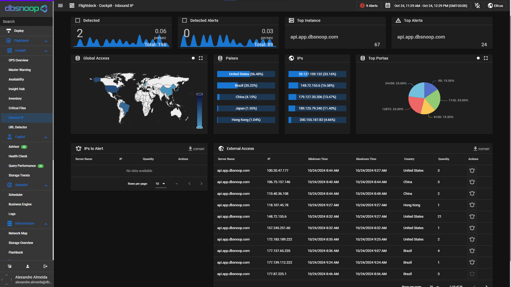Viewport: 511px width, 287px height.
Task: Collapse the Infrastructure section chevron
Action: (x=46, y=224)
